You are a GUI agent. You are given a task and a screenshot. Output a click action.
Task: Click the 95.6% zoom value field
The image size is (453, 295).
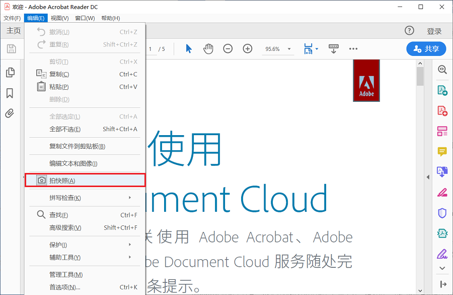pyautogui.click(x=272, y=49)
